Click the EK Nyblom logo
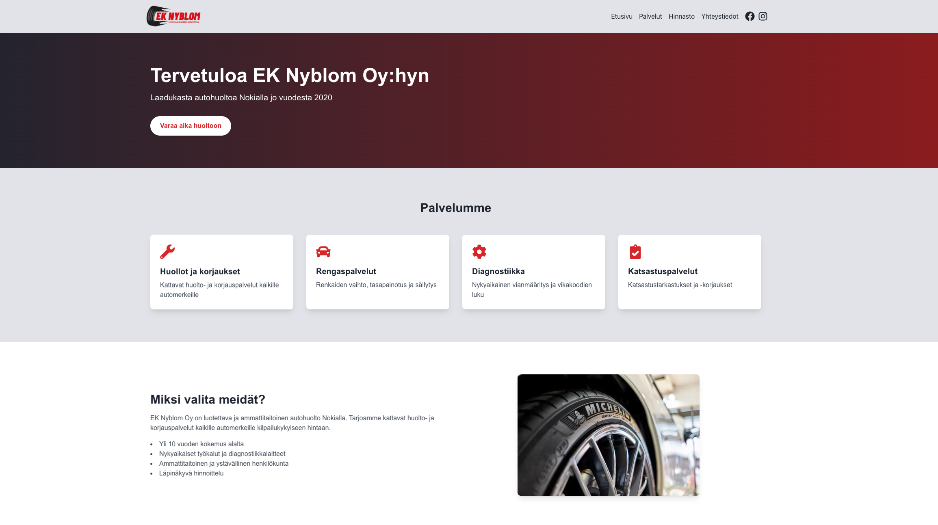 pyautogui.click(x=173, y=16)
